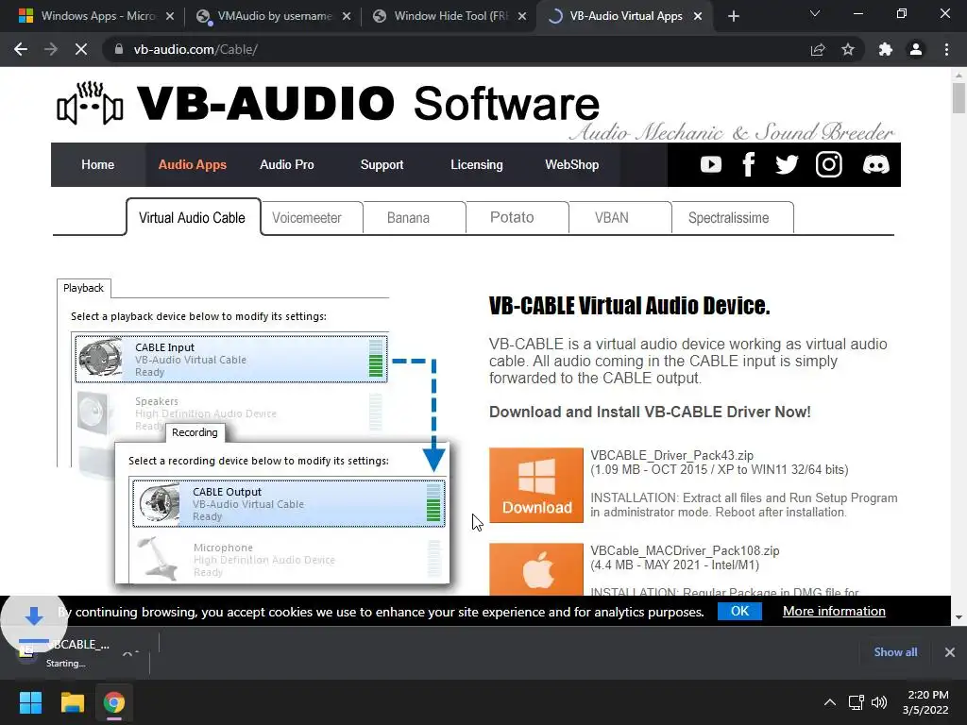Screen dimensions: 967x725
Task: Click the VBCable_MACDriver_Pack108.zip file name text
Action: [685, 550]
